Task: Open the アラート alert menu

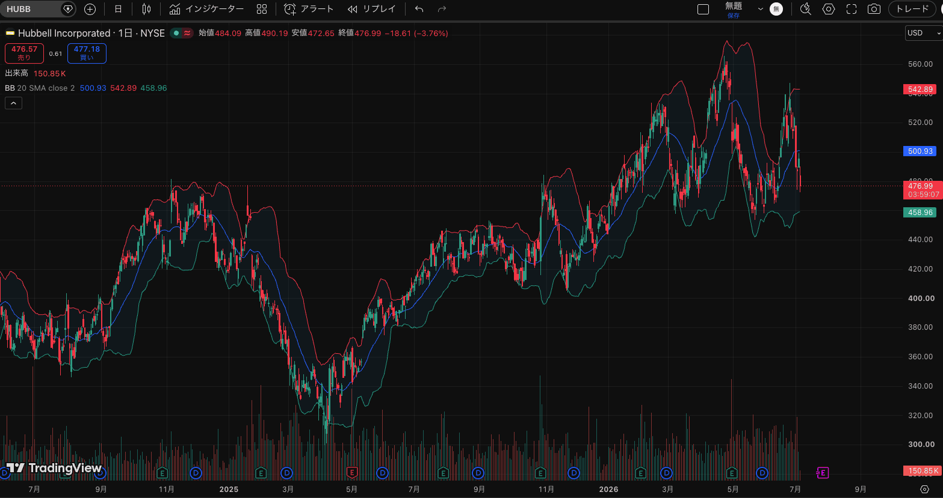Action: (309, 9)
